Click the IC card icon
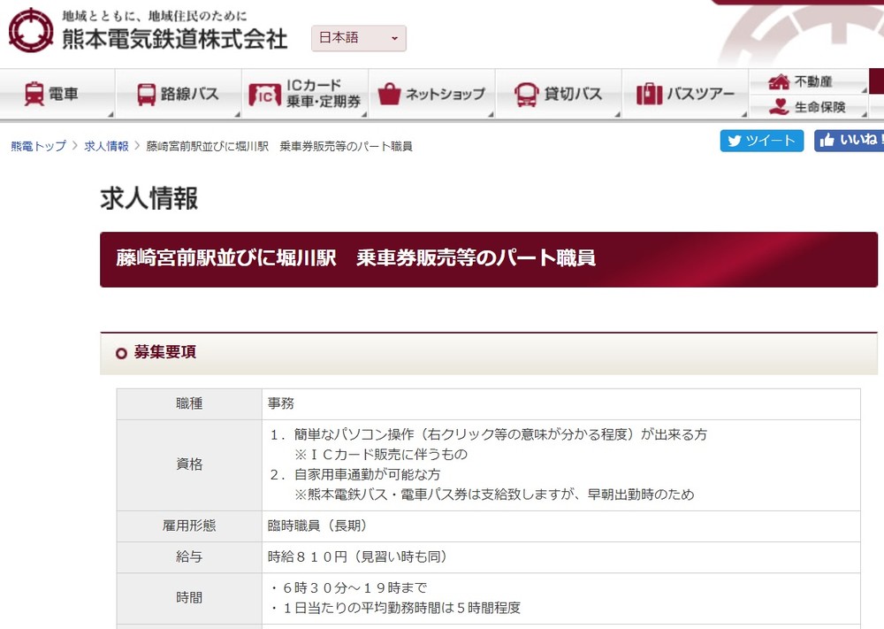Viewport: 884px width, 629px height. click(x=264, y=94)
